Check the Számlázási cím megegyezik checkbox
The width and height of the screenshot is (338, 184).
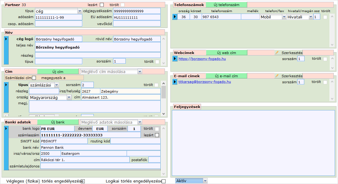(x=34, y=78)
